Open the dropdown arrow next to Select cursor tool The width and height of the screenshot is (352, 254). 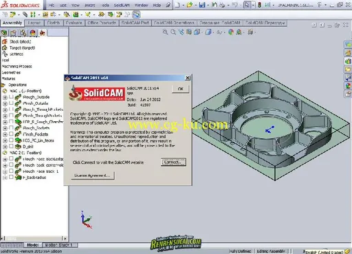click(x=253, y=5)
